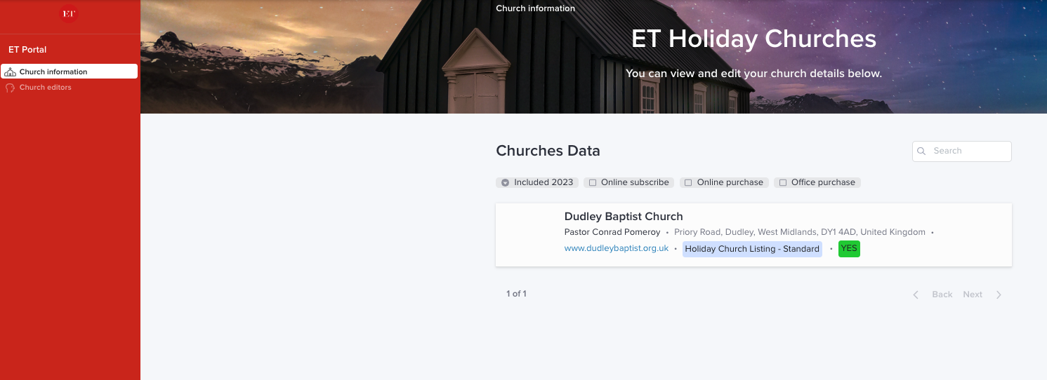Viewport: 1047px width, 380px height.
Task: Select Church editors in the sidebar
Action: (45, 88)
